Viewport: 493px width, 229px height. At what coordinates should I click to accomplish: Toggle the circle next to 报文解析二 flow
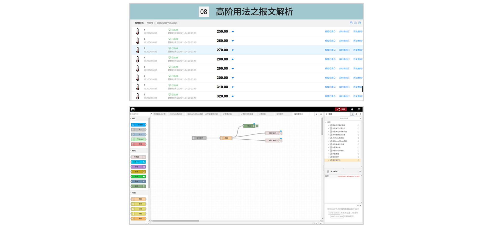pos(358,160)
